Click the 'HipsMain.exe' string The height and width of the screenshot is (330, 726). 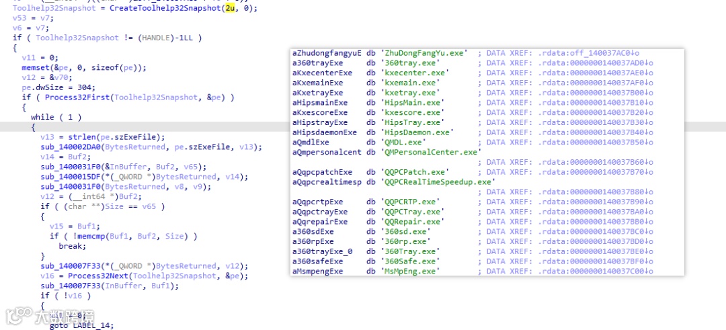coord(412,103)
